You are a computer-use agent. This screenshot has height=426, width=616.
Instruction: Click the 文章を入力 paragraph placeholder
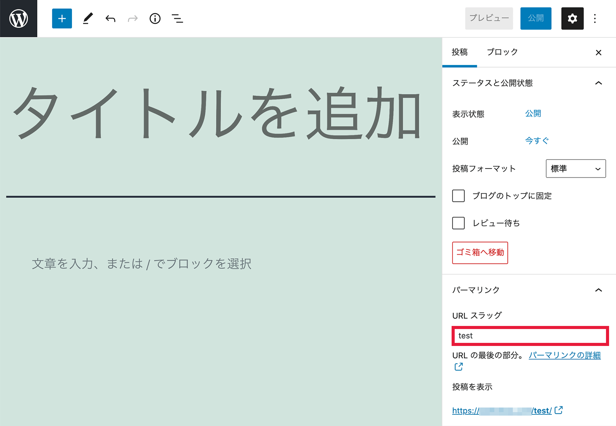tap(141, 264)
